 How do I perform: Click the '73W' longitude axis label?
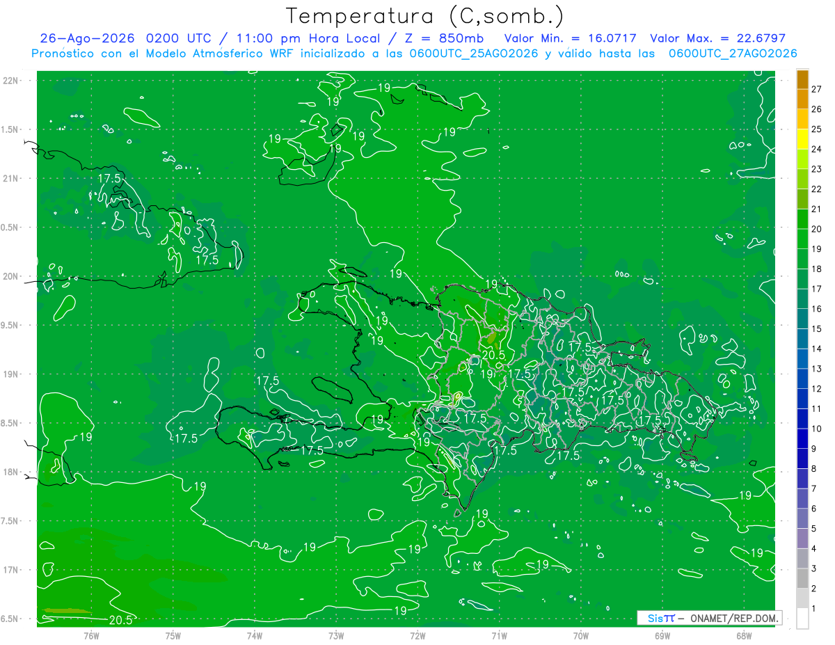(336, 636)
